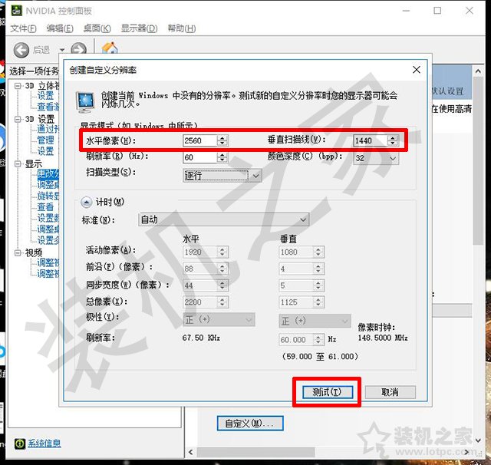Open the Back history dropdown arrow
491x465 pixels.
point(62,50)
